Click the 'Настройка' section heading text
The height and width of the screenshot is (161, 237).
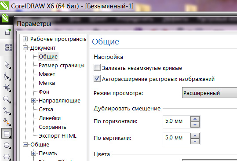click(108, 57)
